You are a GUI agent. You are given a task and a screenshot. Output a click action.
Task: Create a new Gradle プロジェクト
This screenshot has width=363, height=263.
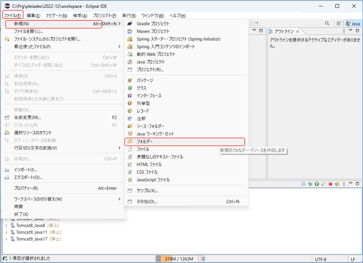click(x=186, y=23)
